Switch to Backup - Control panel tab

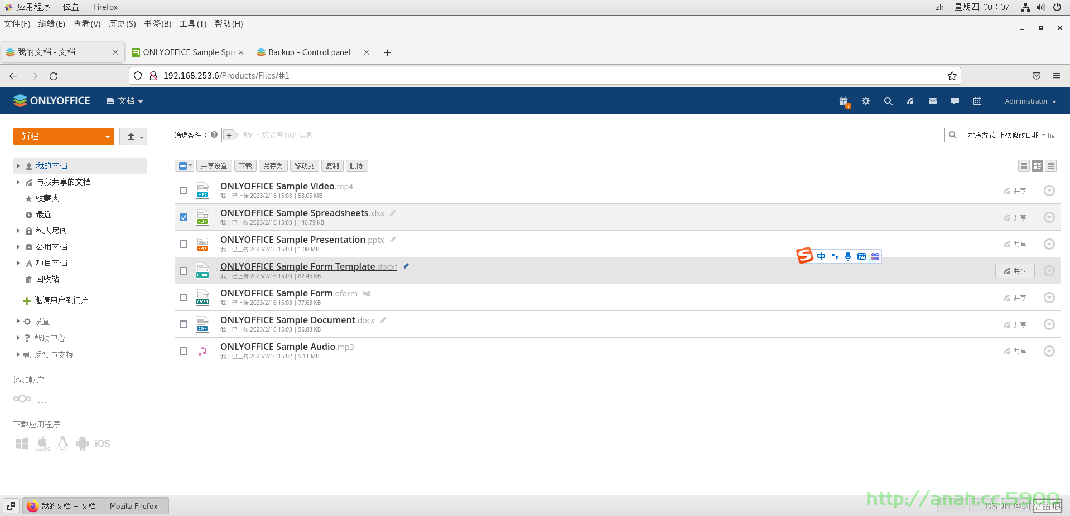click(x=310, y=52)
